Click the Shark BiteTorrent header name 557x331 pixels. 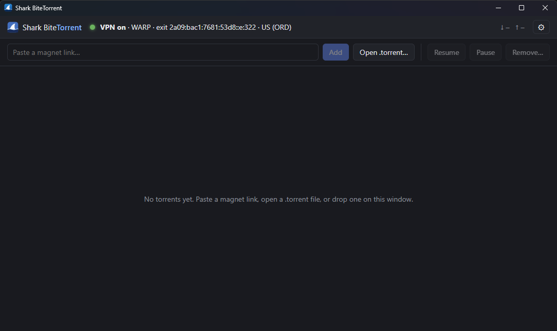coord(52,28)
